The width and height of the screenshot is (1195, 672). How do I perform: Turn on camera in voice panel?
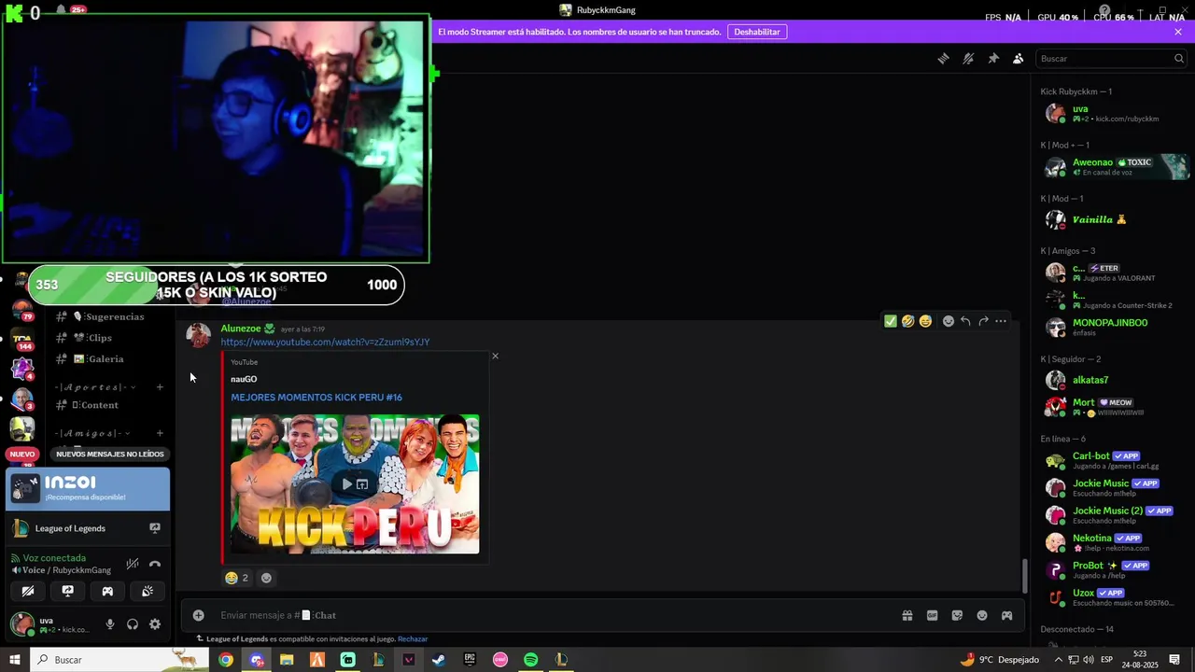coord(28,591)
